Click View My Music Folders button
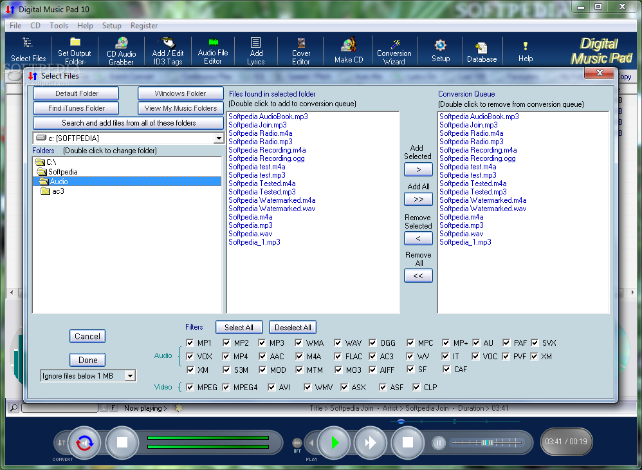This screenshot has width=642, height=470. pyautogui.click(x=181, y=108)
